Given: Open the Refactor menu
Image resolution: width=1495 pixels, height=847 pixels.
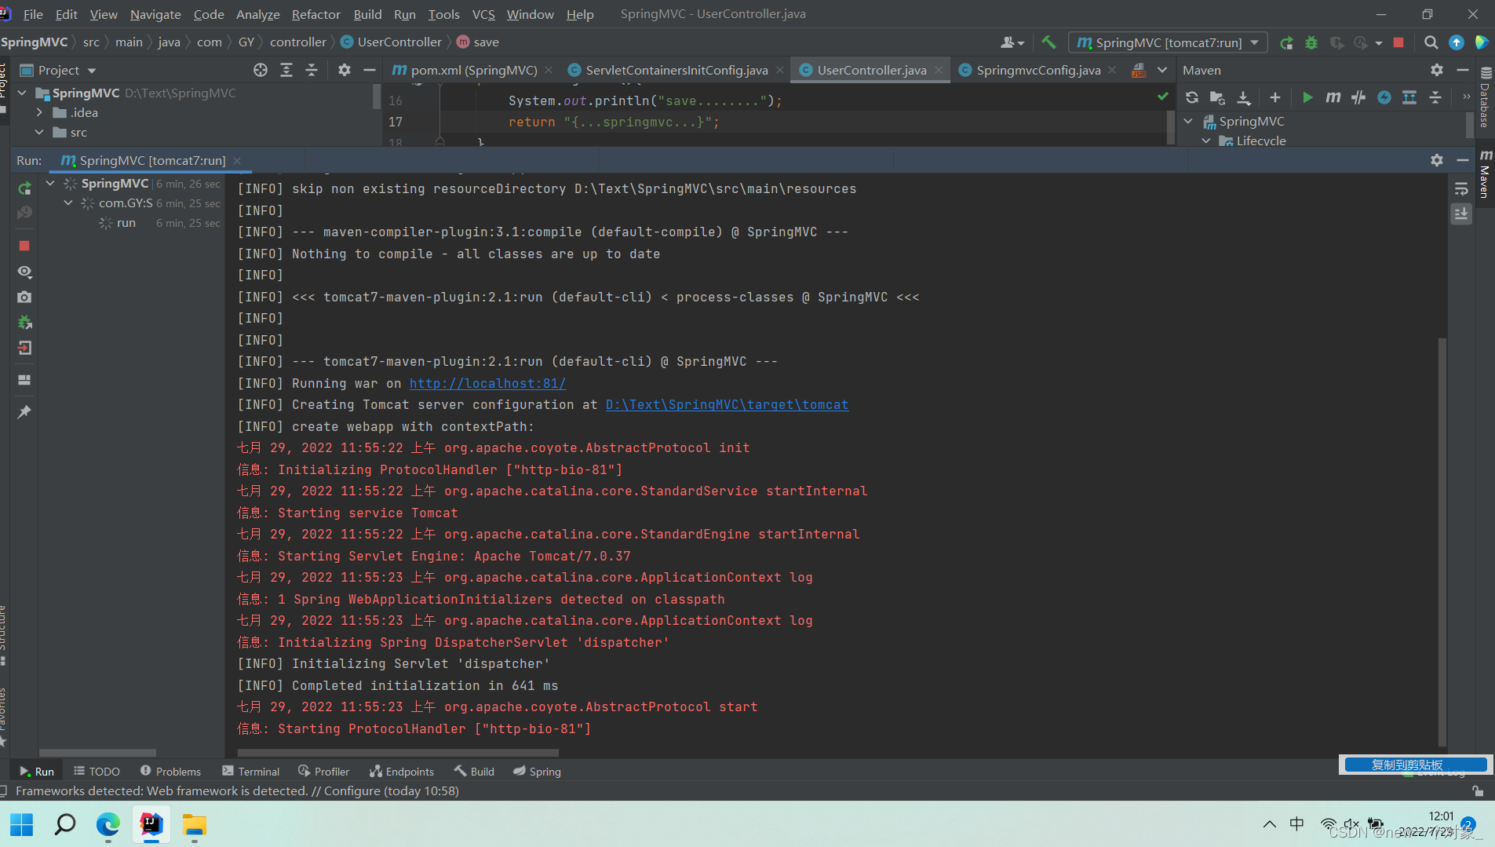Looking at the screenshot, I should coord(315,14).
